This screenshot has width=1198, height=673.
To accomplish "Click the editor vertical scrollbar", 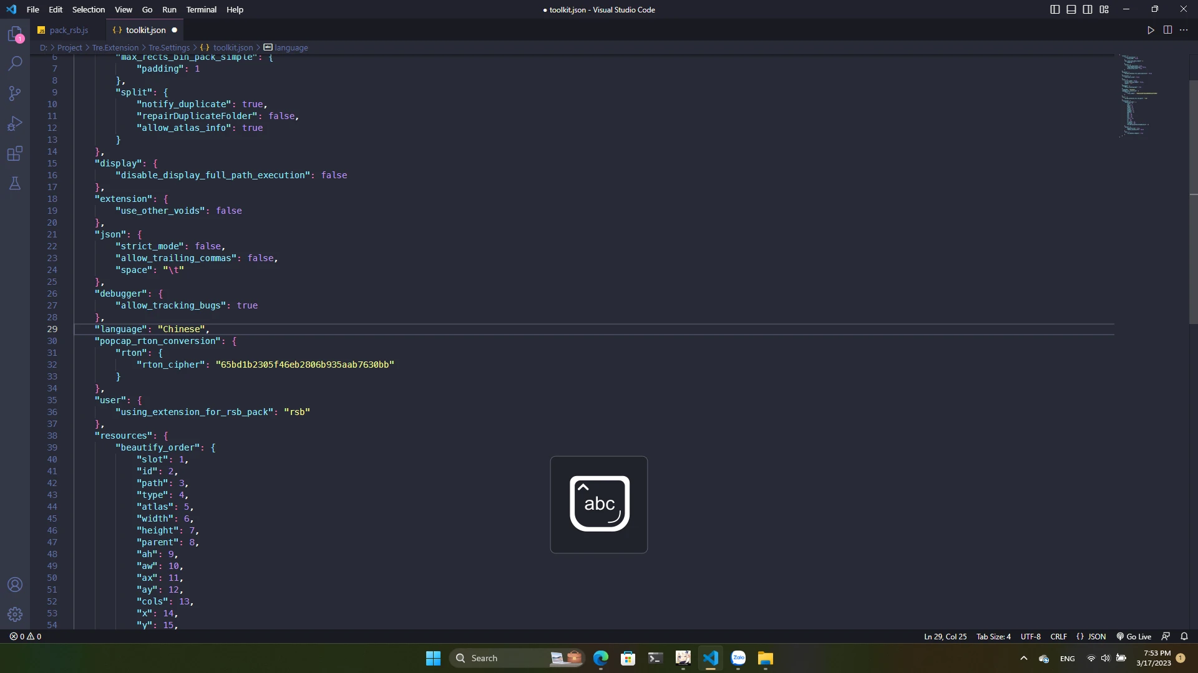I will coord(1193,202).
